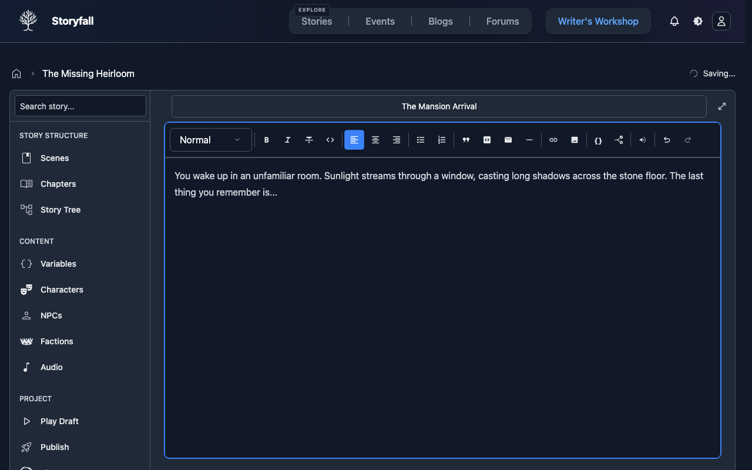Insert a branch choice in the editor

click(619, 140)
